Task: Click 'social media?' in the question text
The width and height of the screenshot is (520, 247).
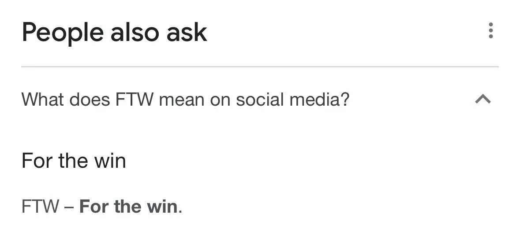Action: pyautogui.click(x=292, y=100)
